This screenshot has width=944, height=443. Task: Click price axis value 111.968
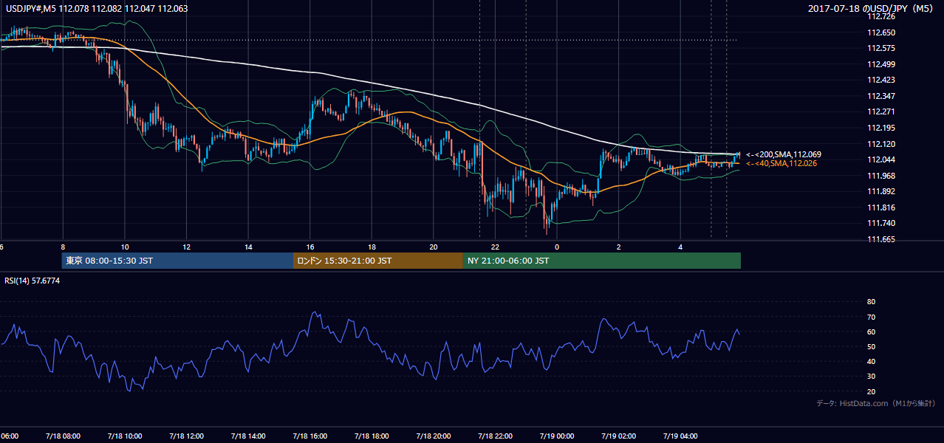[x=880, y=176]
